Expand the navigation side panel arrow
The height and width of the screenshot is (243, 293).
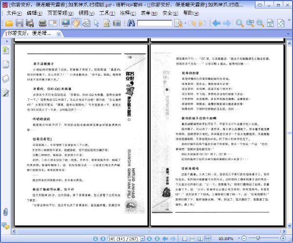7,41
